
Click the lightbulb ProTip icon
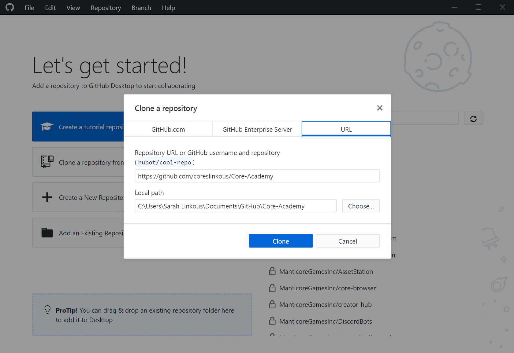tap(47, 310)
